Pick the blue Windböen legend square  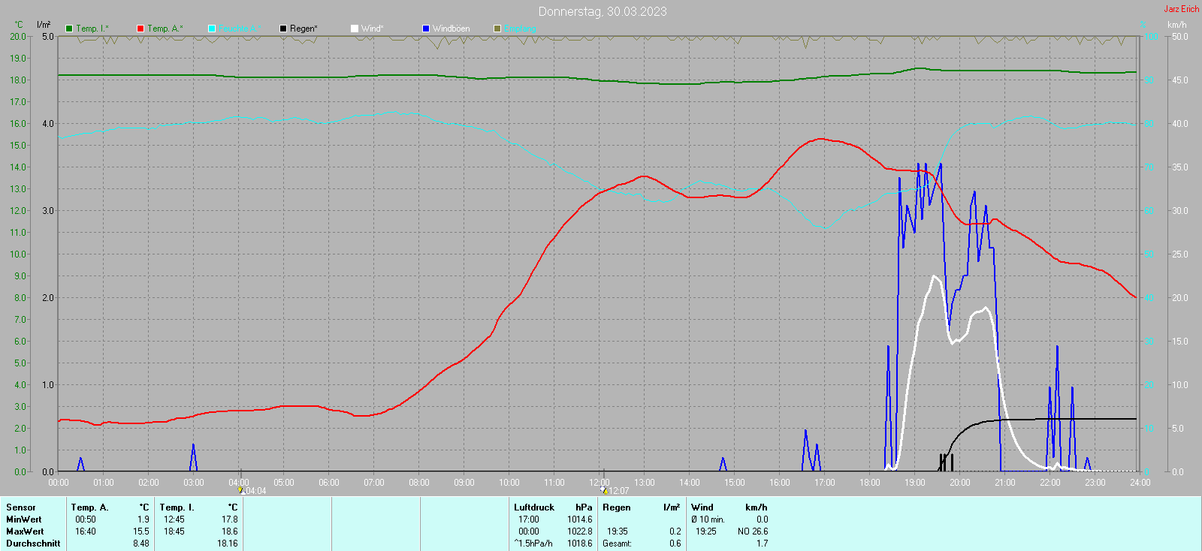pos(426,29)
